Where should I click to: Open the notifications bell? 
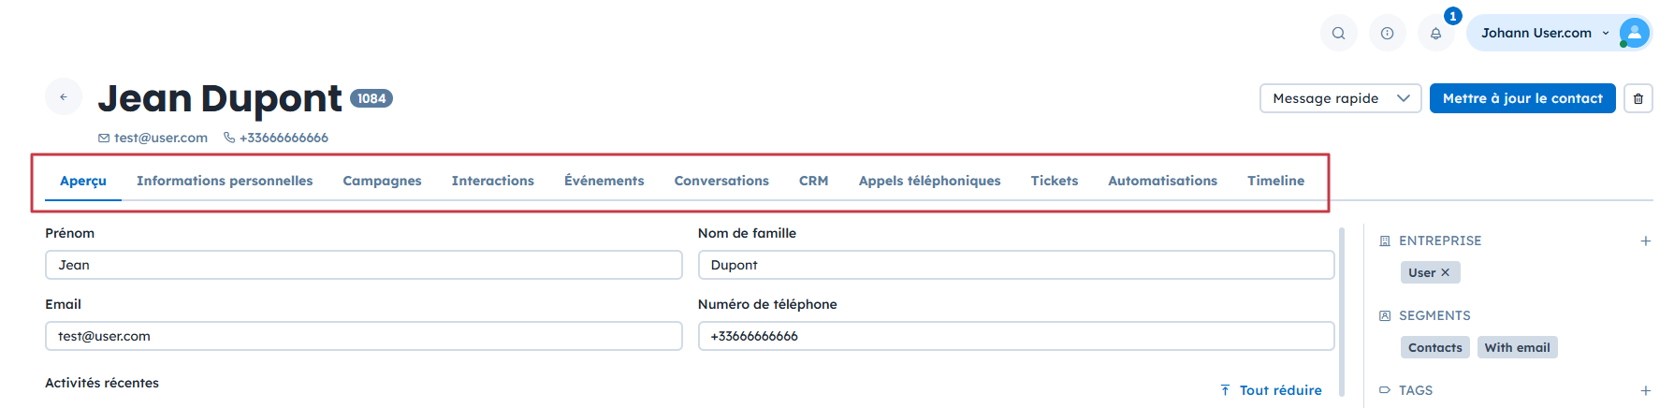coord(1435,34)
